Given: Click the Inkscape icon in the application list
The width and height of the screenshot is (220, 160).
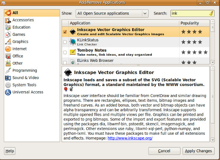Looking at the screenshot, I should [73, 32].
